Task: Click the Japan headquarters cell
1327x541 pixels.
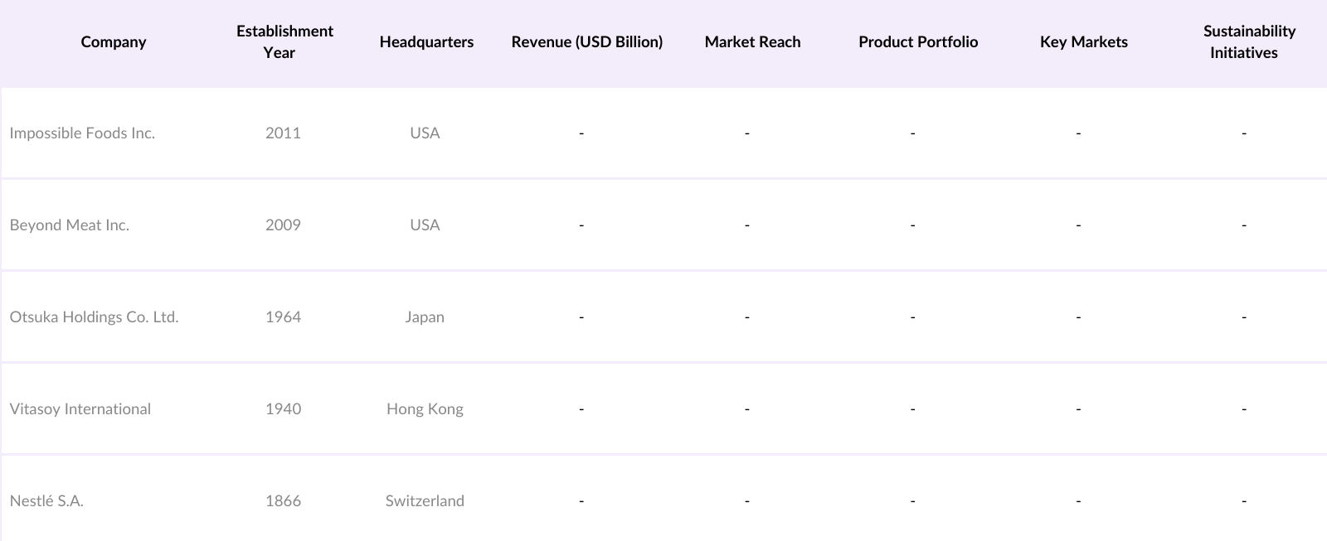Action: pyautogui.click(x=425, y=317)
